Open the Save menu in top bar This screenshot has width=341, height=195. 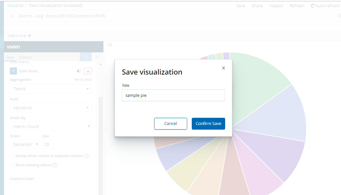pyautogui.click(x=241, y=6)
